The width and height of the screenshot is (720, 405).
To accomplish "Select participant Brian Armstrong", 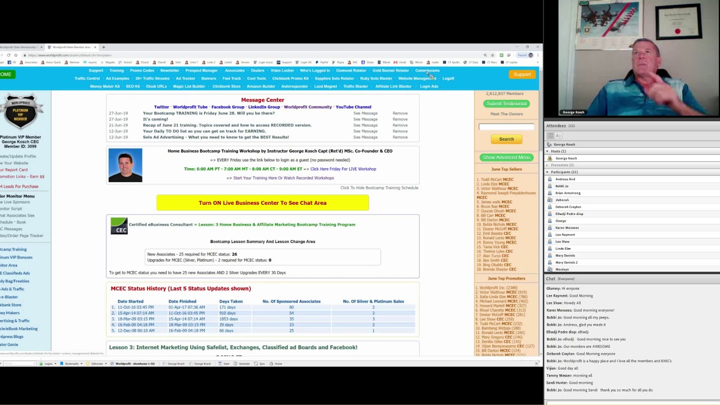I will pos(568,193).
